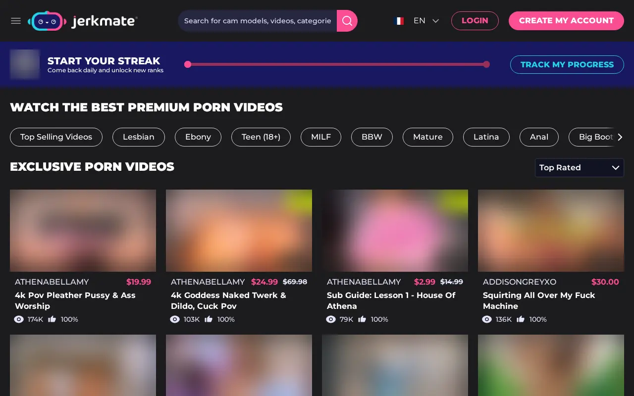Click the pink magnifier search icon
The width and height of the screenshot is (634, 396).
click(347, 21)
